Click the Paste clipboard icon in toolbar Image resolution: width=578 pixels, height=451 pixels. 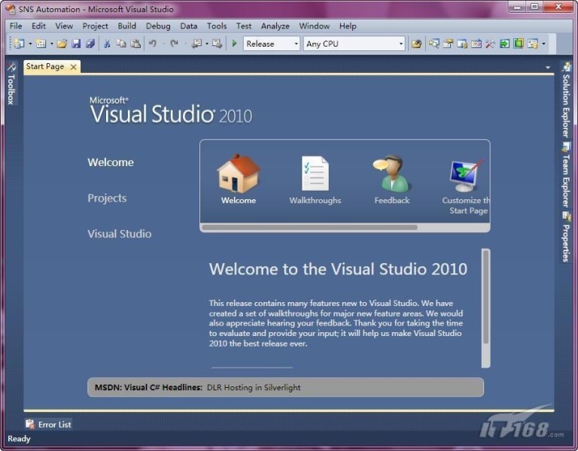[x=135, y=44]
